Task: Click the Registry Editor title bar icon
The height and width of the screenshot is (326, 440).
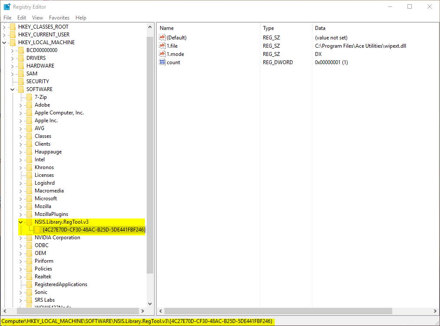Action: pos(7,7)
